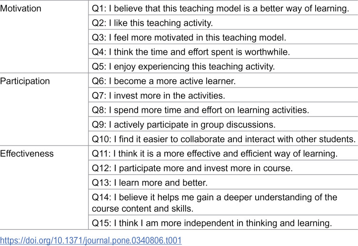Click Q10 about collaborating with other students
Screen dimensions: 358x246
(x=223, y=139)
